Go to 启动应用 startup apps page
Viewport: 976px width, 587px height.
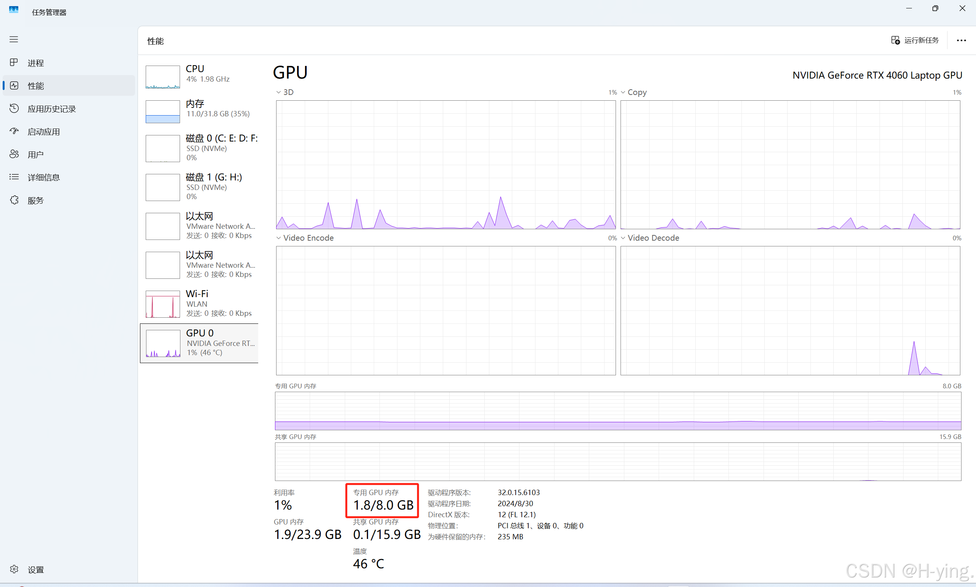point(43,132)
